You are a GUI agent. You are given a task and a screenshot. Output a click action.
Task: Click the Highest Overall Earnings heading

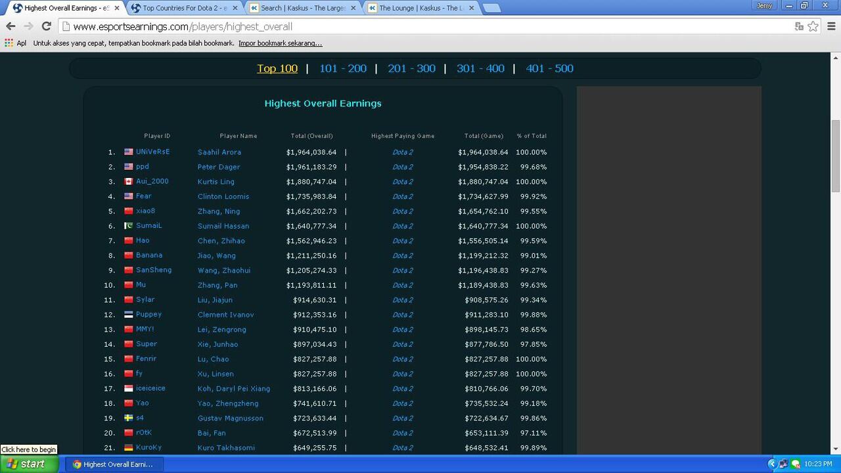click(323, 103)
